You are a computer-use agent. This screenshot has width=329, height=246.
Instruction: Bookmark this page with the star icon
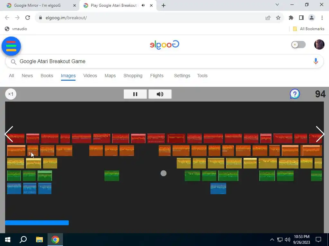coord(278,18)
